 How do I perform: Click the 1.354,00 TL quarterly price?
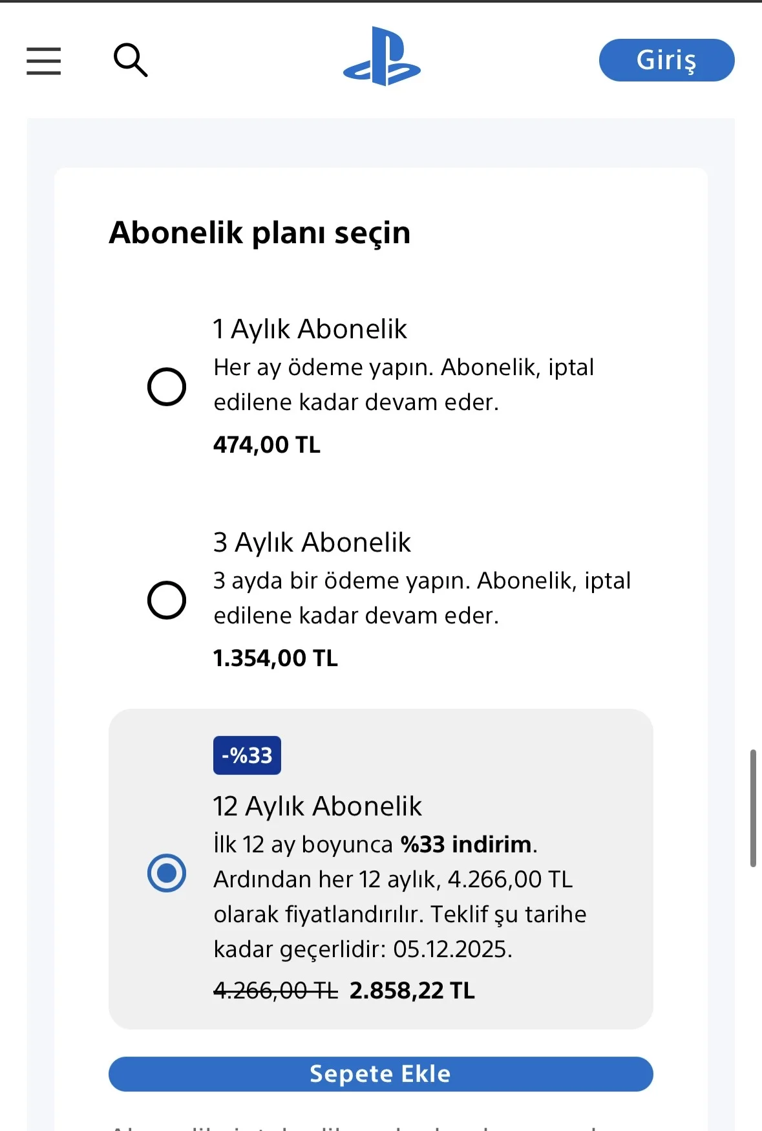click(275, 658)
